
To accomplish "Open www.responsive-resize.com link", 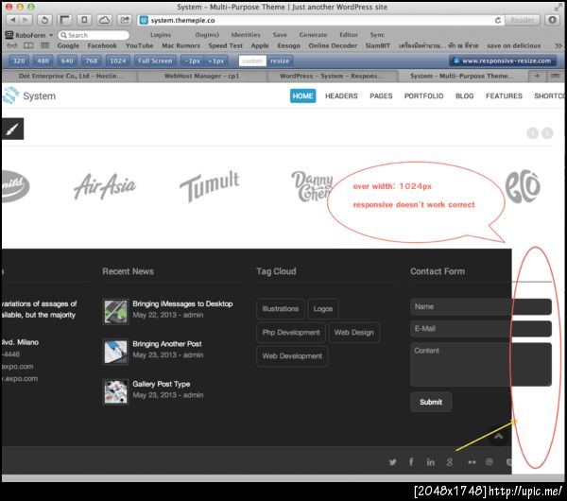I will [503, 60].
